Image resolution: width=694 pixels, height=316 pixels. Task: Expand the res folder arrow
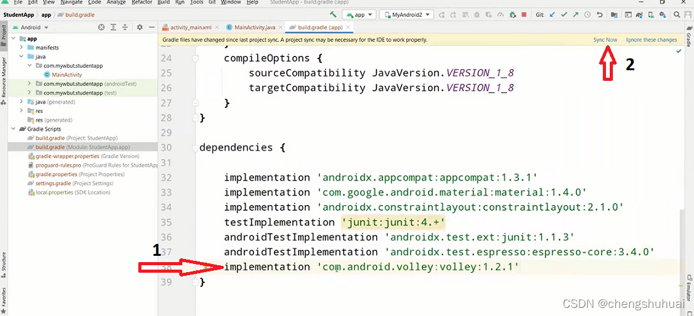(21, 111)
